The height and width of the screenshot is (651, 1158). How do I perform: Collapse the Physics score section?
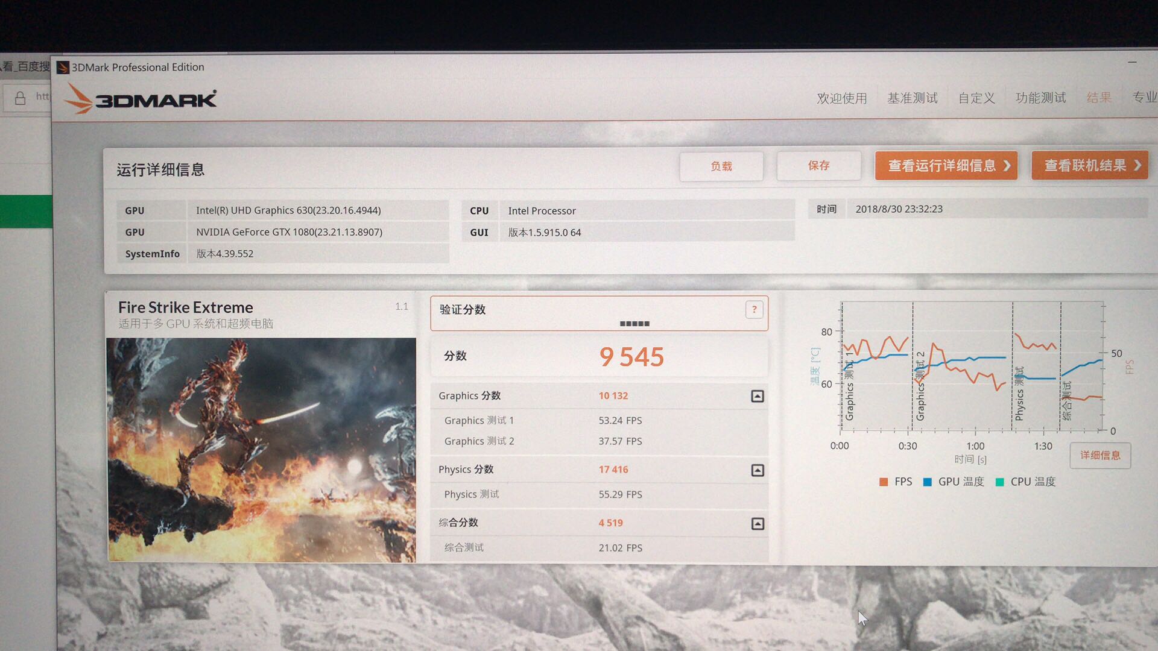pyautogui.click(x=758, y=470)
